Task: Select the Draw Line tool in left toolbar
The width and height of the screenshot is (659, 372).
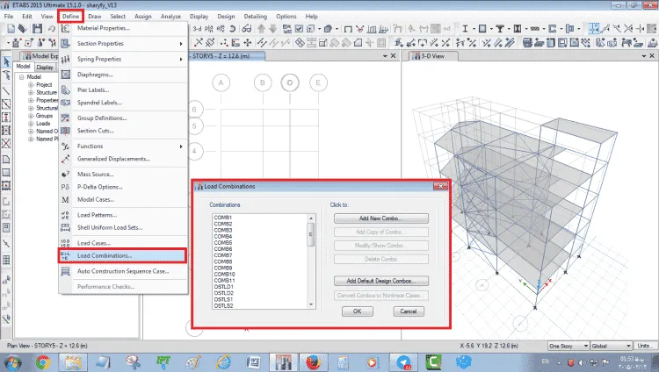Action: point(6,90)
